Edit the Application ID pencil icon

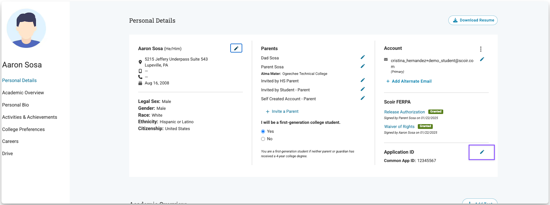pos(482,152)
